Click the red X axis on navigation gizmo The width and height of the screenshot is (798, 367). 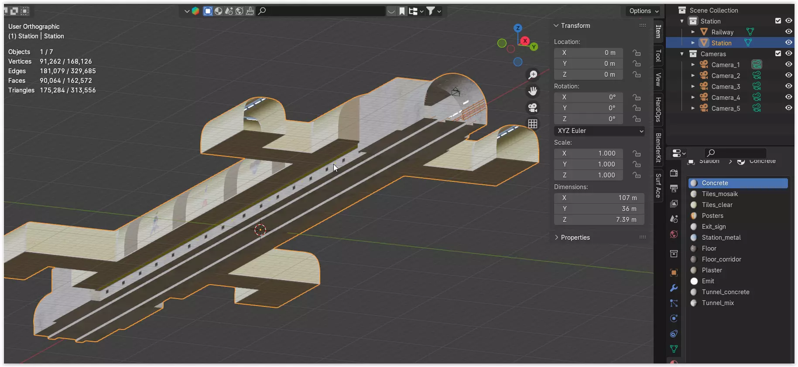525,41
